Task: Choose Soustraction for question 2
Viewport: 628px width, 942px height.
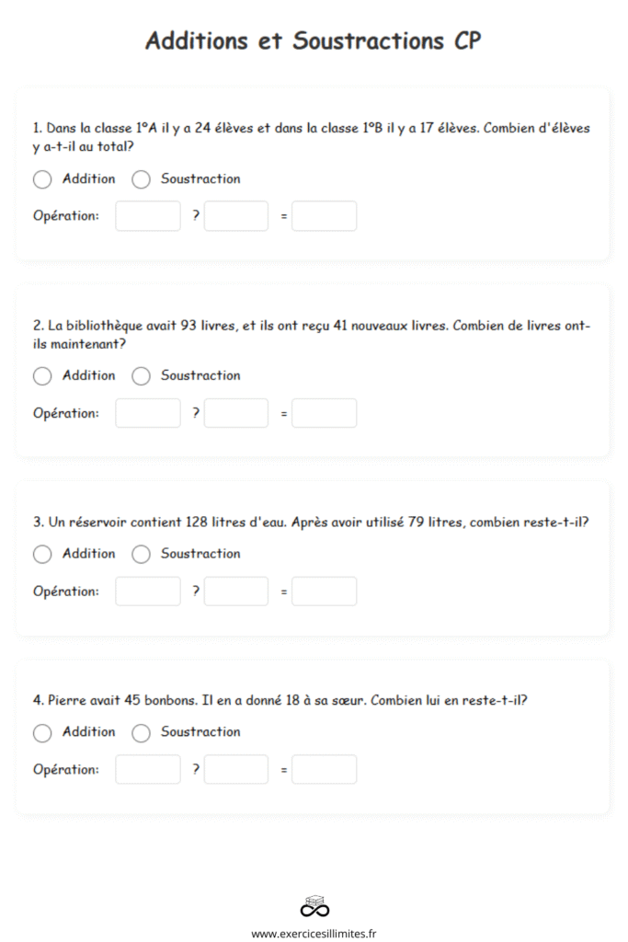Action: coord(141,376)
